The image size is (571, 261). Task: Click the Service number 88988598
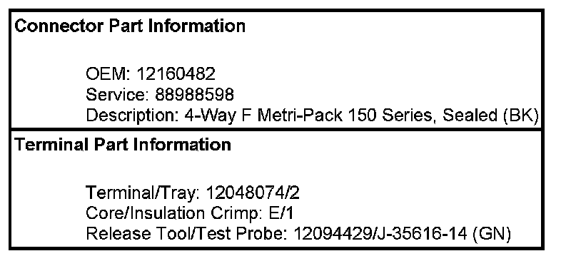pos(194,95)
